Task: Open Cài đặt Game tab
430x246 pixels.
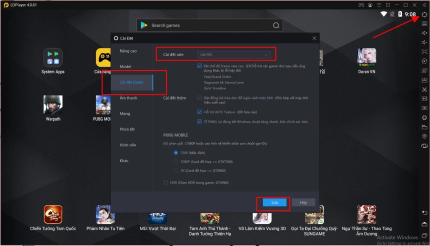Action: [x=131, y=82]
